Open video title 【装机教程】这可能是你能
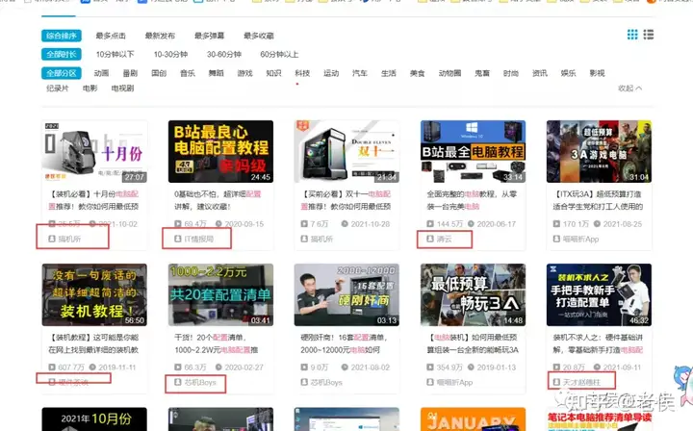The height and width of the screenshot is (431, 693). 93,343
